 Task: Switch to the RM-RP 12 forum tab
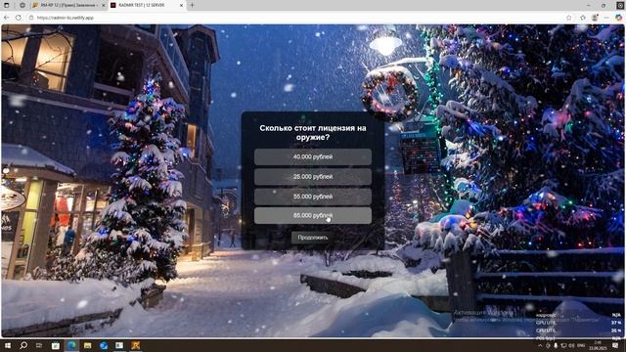point(67,5)
